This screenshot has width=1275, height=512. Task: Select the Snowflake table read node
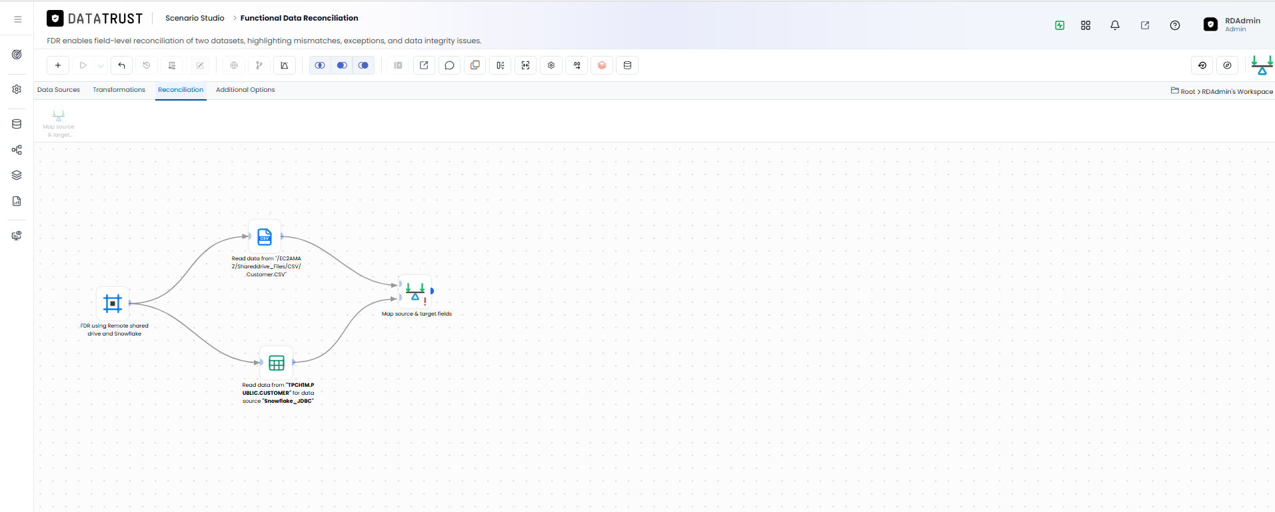[277, 363]
